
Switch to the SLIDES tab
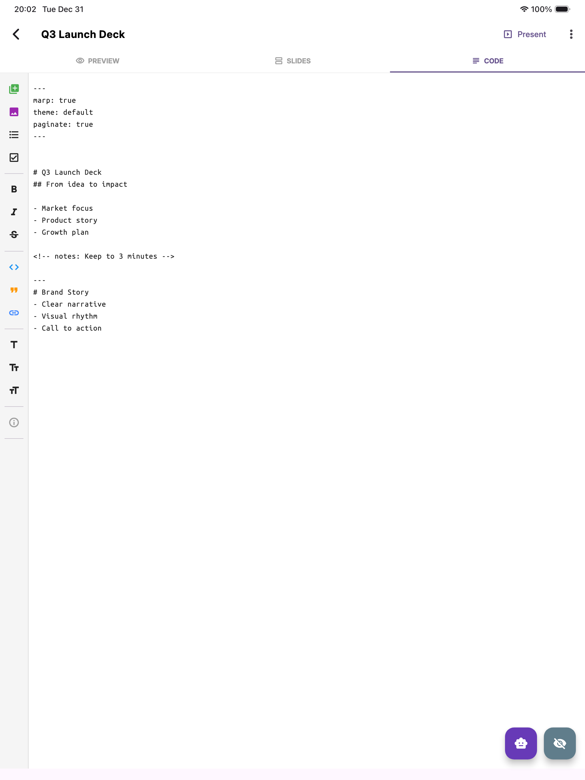[292, 61]
